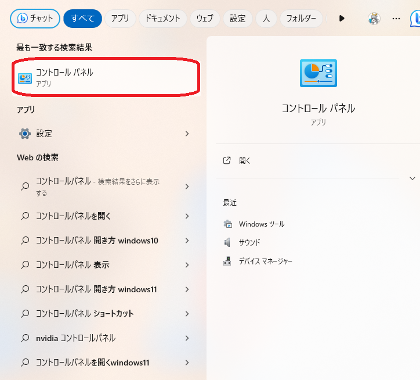Click the large Control Panel icon in preview
The height and width of the screenshot is (380, 420).
click(x=318, y=73)
